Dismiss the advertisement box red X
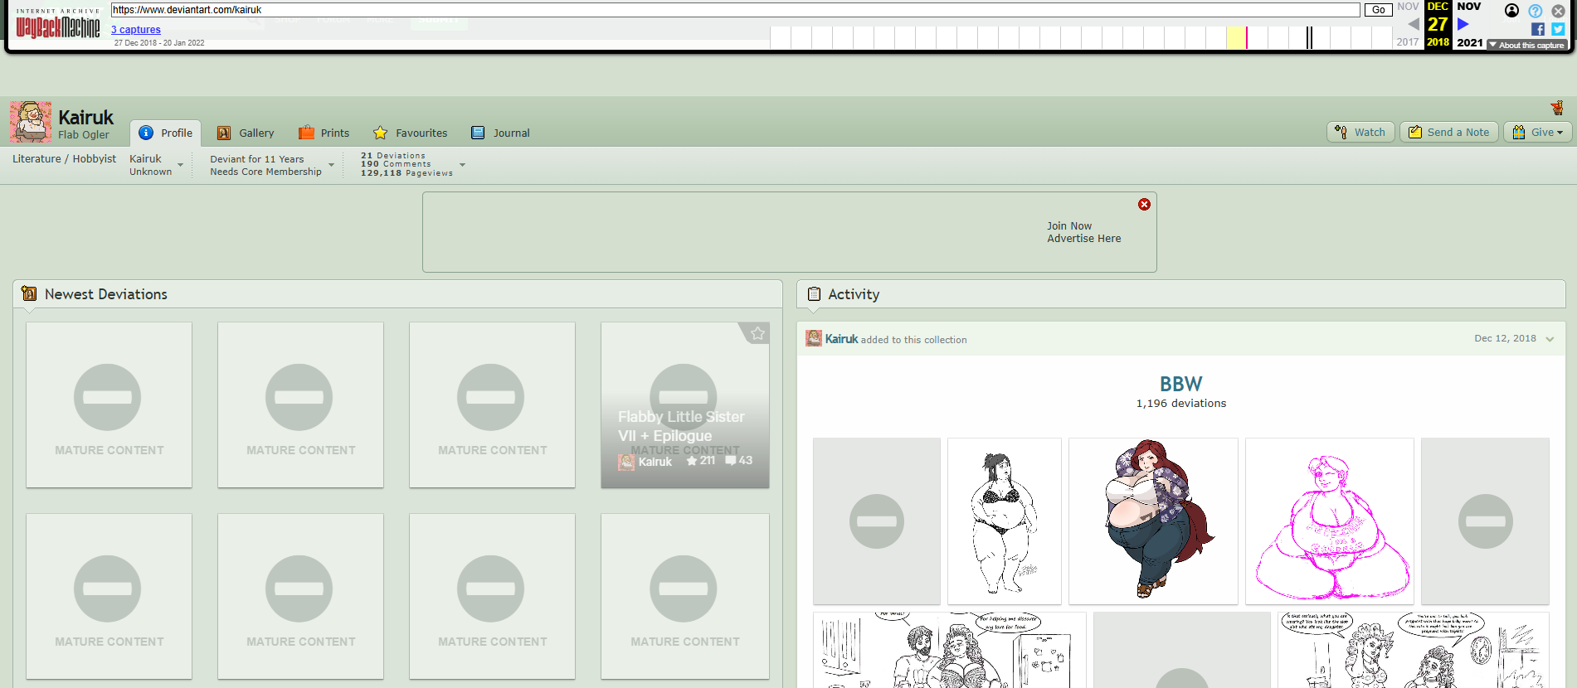The width and height of the screenshot is (1577, 688). coord(1144,205)
